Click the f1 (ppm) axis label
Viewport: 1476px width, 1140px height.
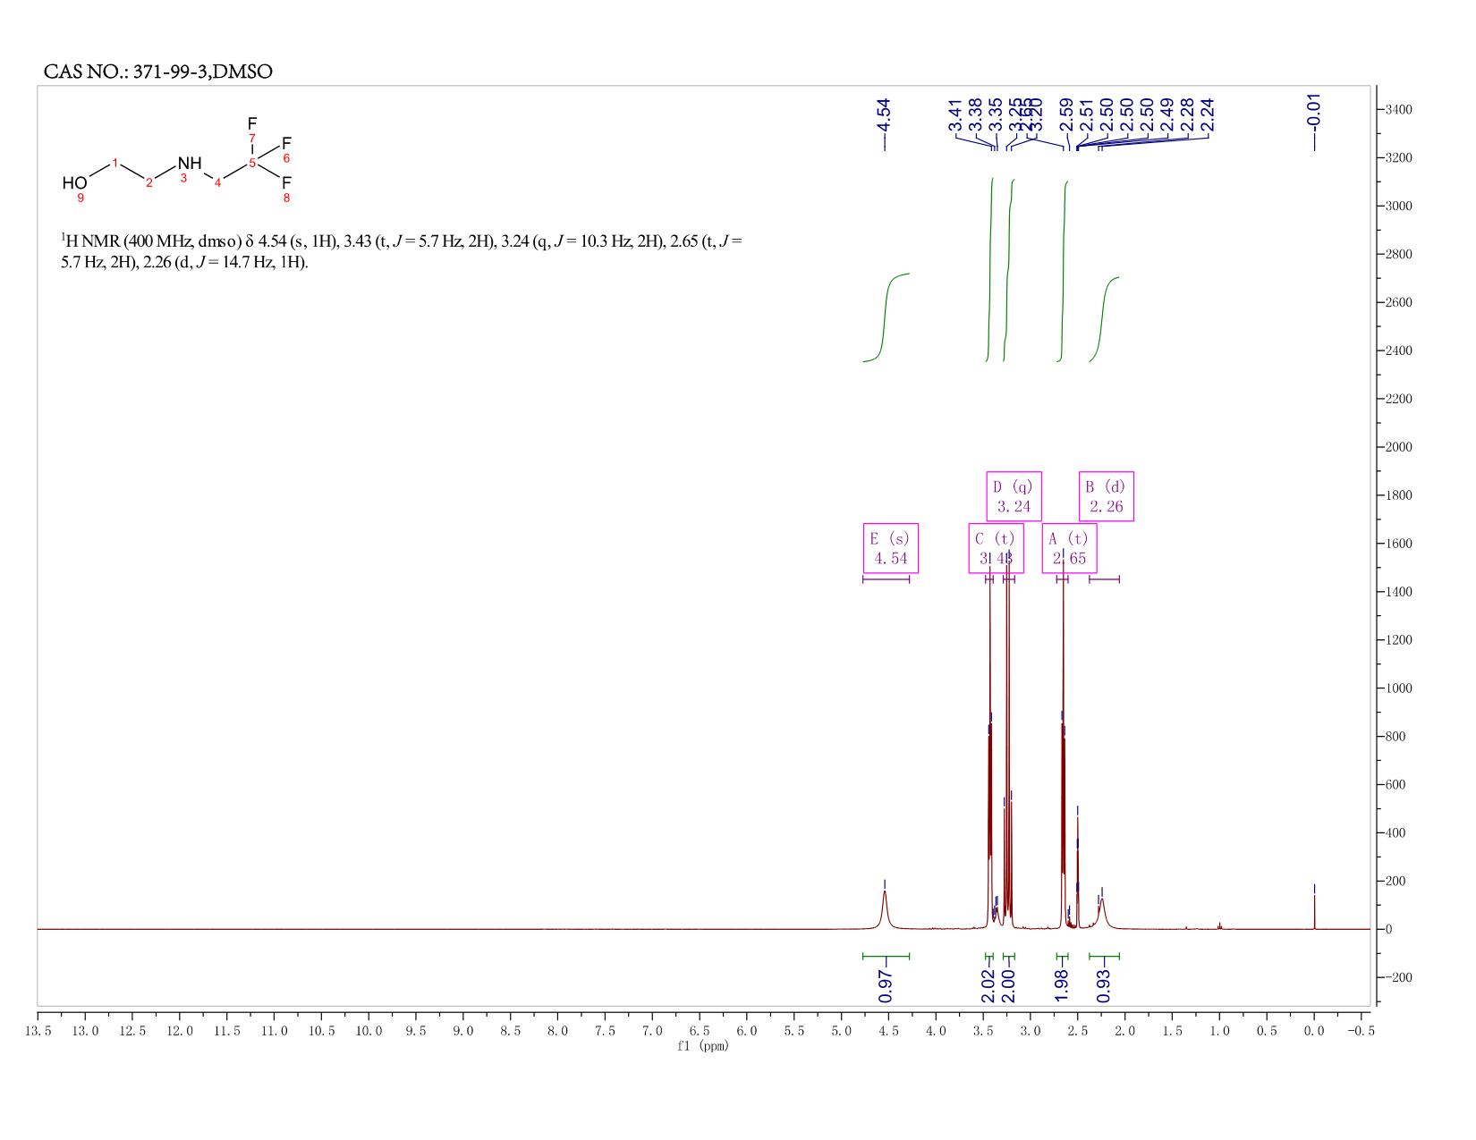(703, 1046)
